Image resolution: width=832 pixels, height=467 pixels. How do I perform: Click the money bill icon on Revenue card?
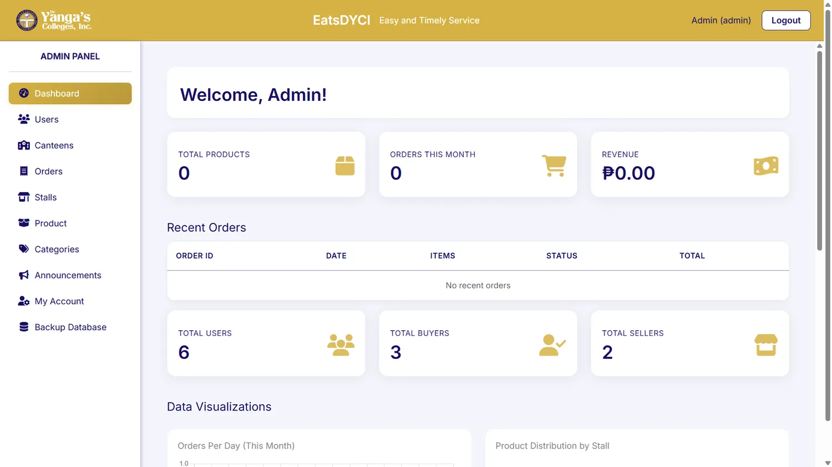[766, 166]
